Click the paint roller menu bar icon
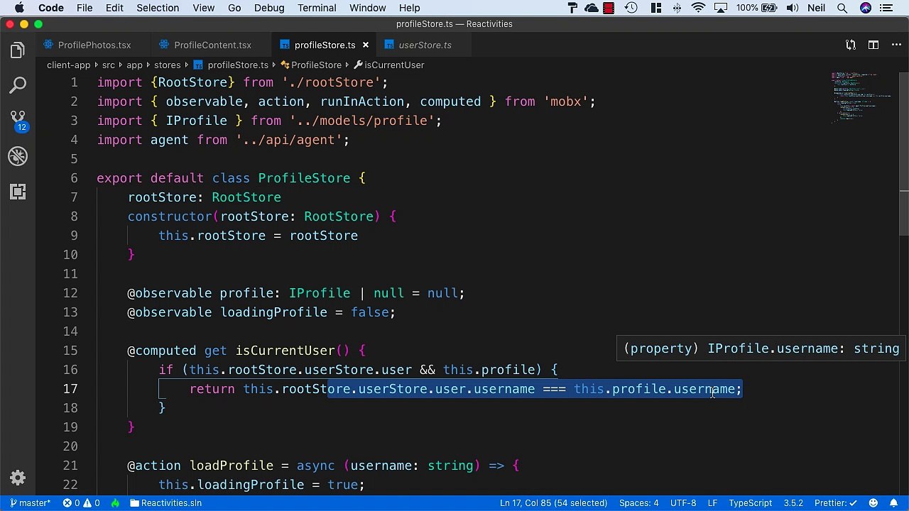 [572, 8]
